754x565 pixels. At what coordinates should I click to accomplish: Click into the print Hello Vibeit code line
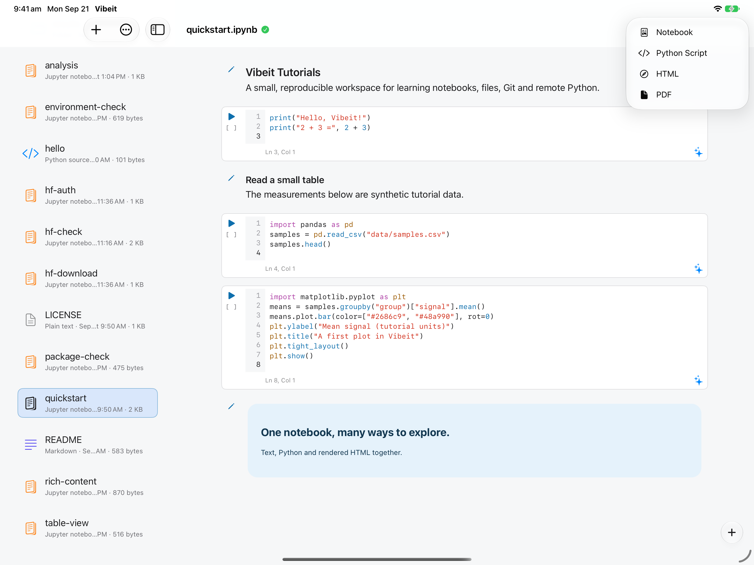[320, 118]
